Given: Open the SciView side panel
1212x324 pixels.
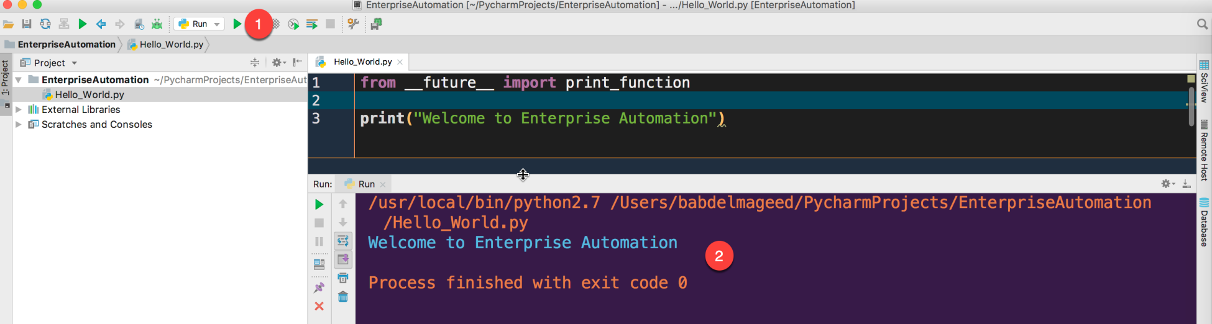Looking at the screenshot, I should pyautogui.click(x=1204, y=81).
